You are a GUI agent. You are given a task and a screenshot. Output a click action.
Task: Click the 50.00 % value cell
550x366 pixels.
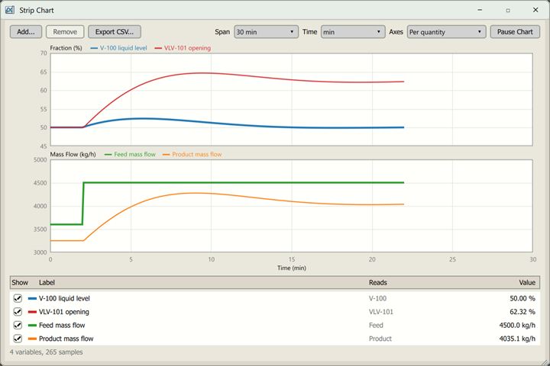click(522, 298)
